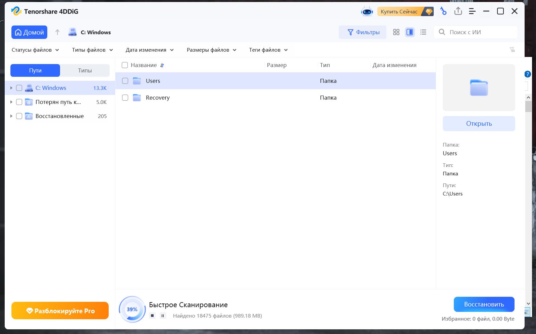
Task: Click in the Поиск с ИИ search field
Action: coord(476,32)
